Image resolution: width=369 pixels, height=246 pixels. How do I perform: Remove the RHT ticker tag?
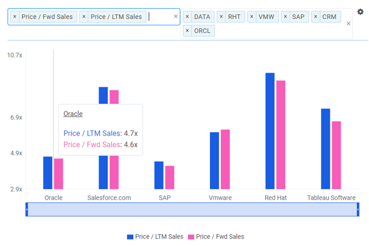pyautogui.click(x=221, y=17)
